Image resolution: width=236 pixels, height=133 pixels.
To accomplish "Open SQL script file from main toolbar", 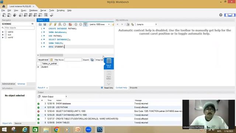I will click(x=9, y=15).
